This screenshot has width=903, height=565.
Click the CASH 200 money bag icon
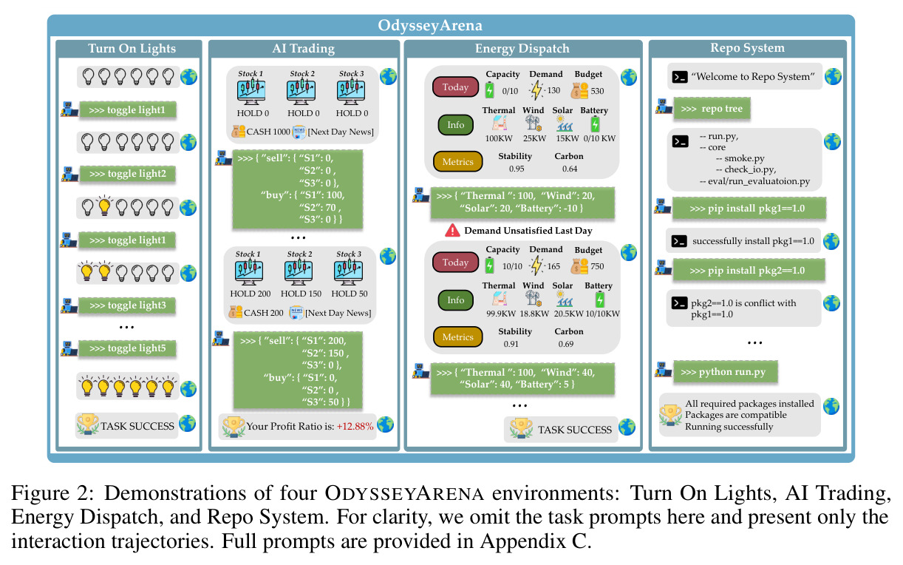(x=236, y=312)
